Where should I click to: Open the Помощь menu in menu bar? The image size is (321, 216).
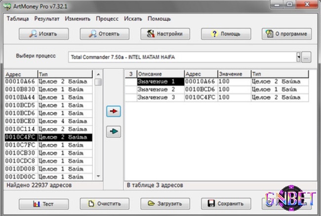[159, 19]
